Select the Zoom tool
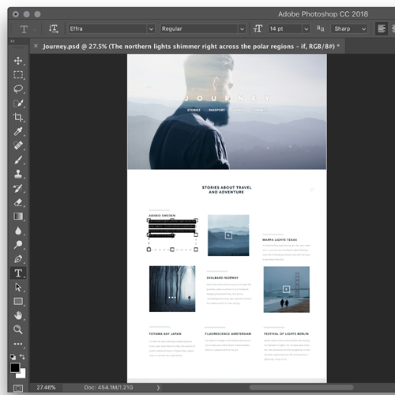The width and height of the screenshot is (395, 395). point(18,329)
